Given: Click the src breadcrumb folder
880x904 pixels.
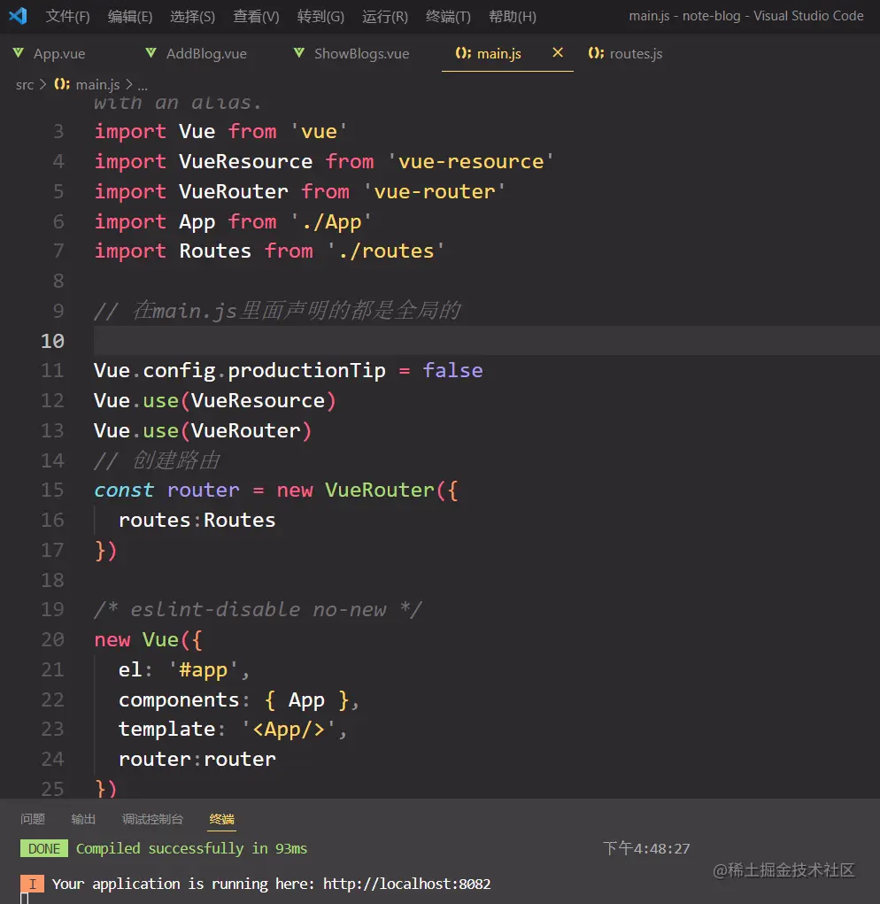Looking at the screenshot, I should tap(25, 85).
